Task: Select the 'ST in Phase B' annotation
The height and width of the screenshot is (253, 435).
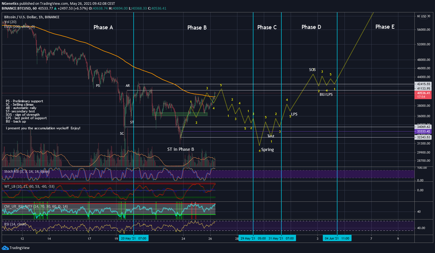Action: pos(181,149)
